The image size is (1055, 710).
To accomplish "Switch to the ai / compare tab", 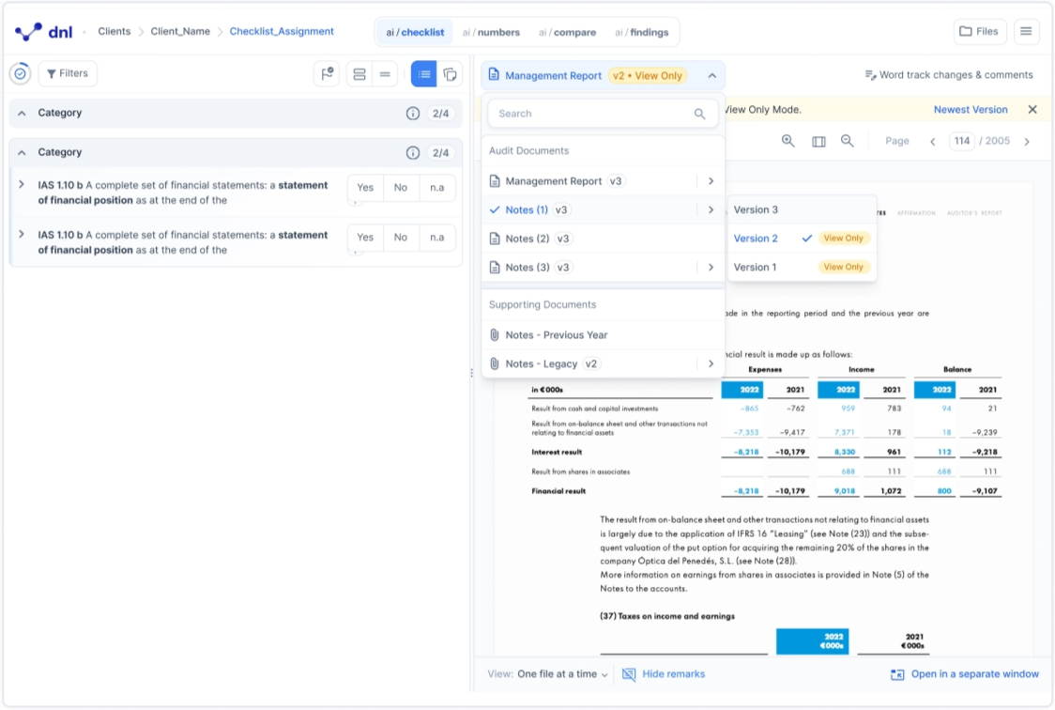I will (567, 32).
